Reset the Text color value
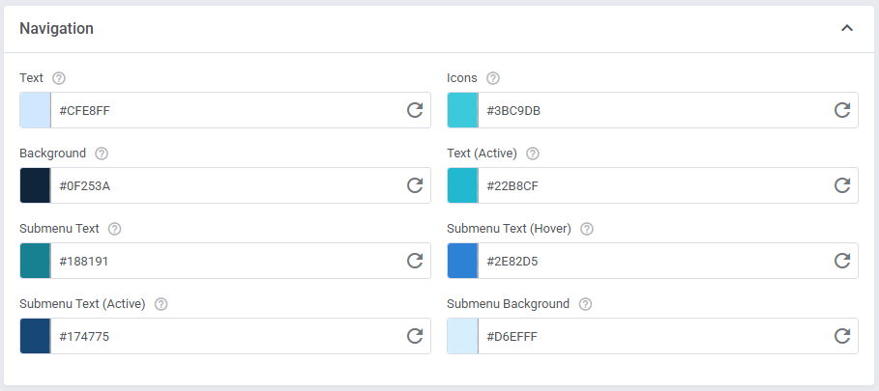 tap(415, 110)
